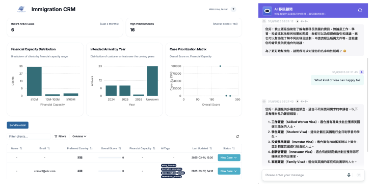The height and width of the screenshot is (194, 373).
Task: Click the user avatar icon by the visa question
Action: [x=362, y=72]
